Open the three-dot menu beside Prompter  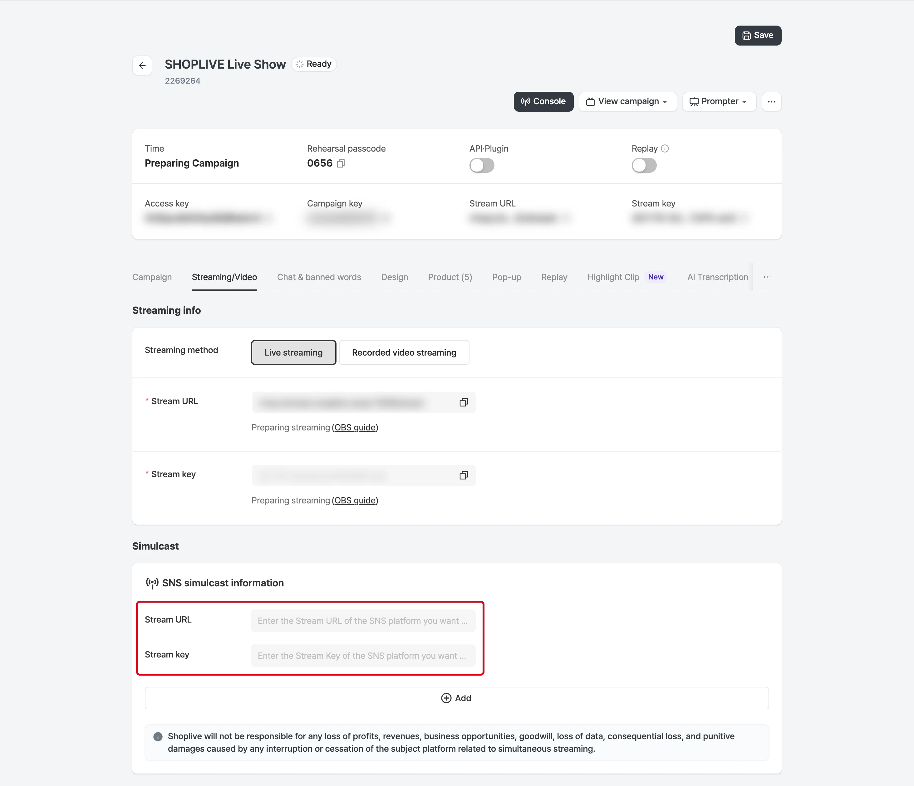click(771, 101)
